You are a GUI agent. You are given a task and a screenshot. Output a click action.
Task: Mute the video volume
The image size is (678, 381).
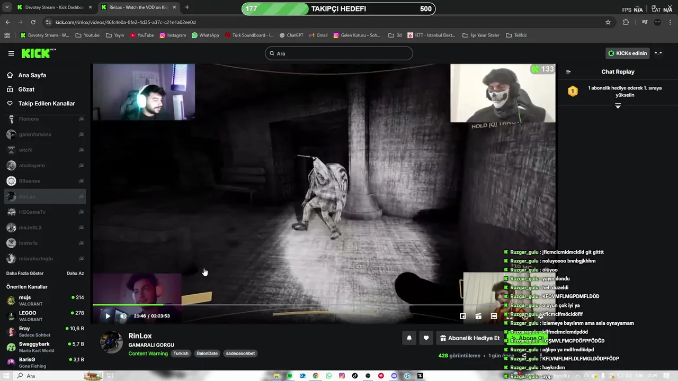coord(123,316)
